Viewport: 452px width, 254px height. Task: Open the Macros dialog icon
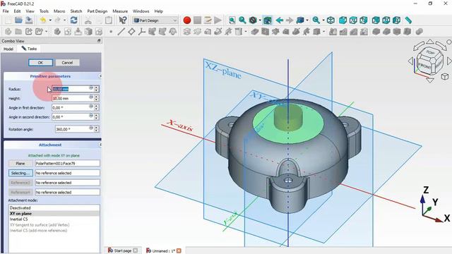[x=208, y=20]
